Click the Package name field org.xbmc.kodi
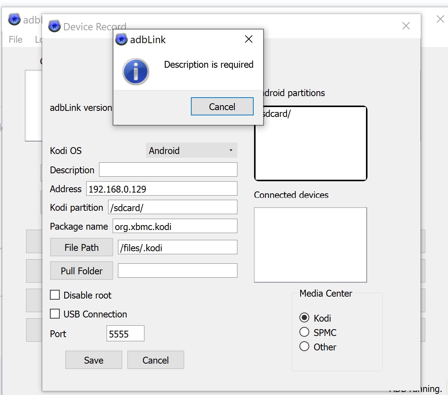Screen dimensions: 448x395 (175, 226)
